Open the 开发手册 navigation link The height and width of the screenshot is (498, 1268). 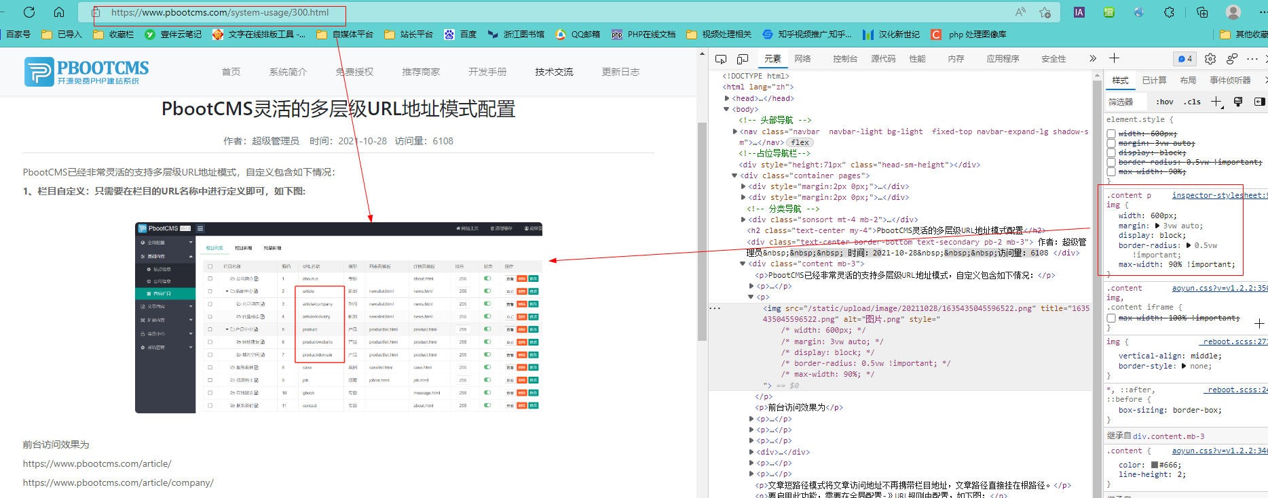(487, 72)
